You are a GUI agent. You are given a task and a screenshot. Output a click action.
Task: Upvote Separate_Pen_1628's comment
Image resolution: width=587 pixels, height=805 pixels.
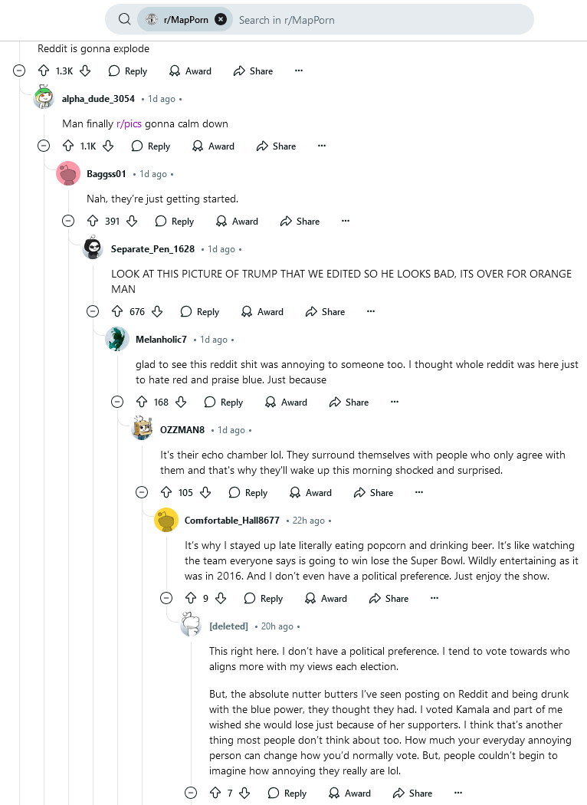click(x=117, y=311)
